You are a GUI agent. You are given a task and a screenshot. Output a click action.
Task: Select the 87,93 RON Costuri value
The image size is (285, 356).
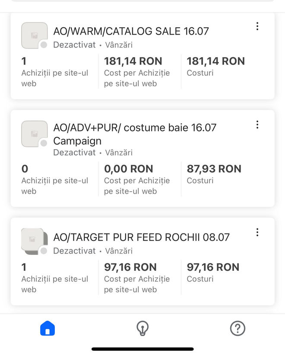coord(214,169)
